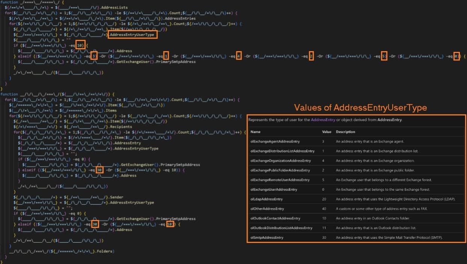The width and height of the screenshot is (467, 264).
Task: Select the olSmtpAddressEntry row name
Action: 267,238
